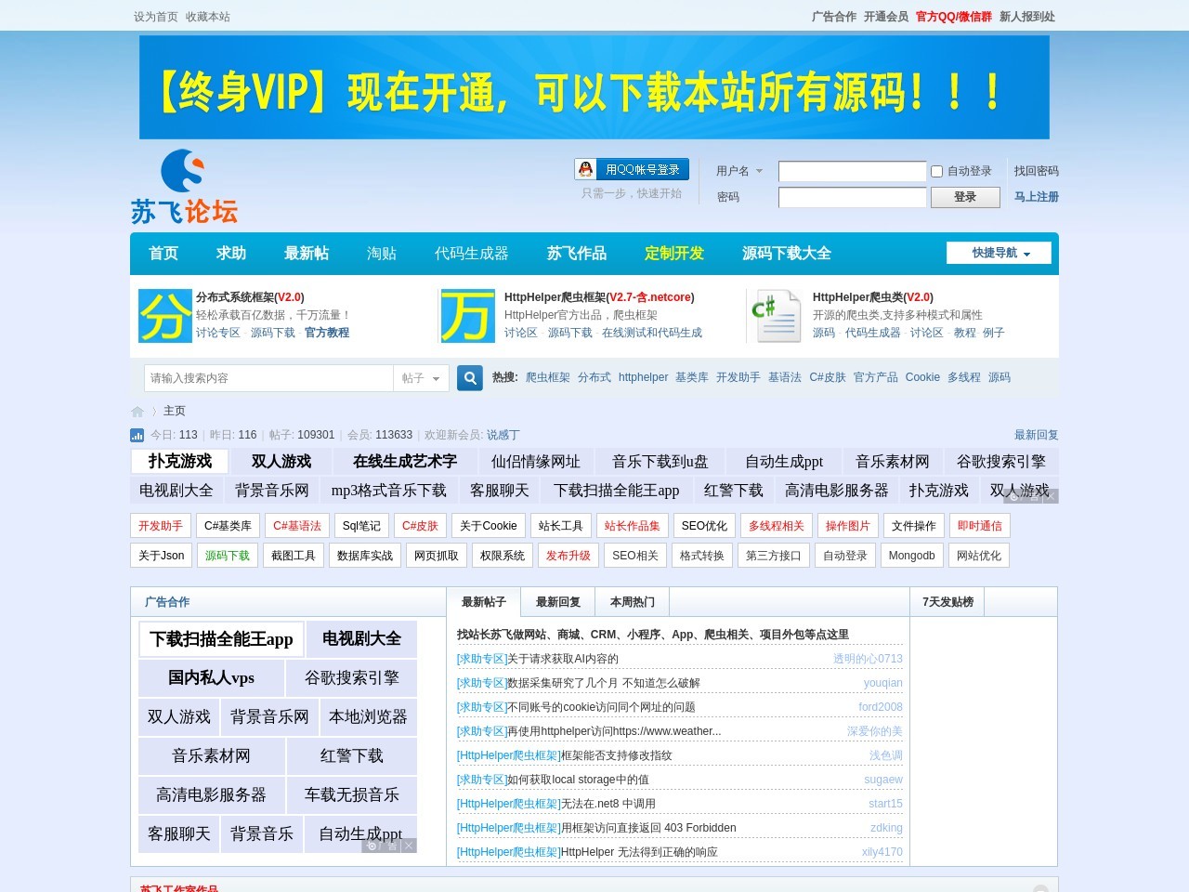1189x892 pixels.
Task: Open the 万 HttpHelper framework thumbnail
Action: click(x=468, y=316)
